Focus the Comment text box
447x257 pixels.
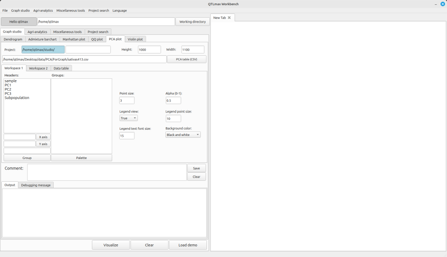click(107, 172)
